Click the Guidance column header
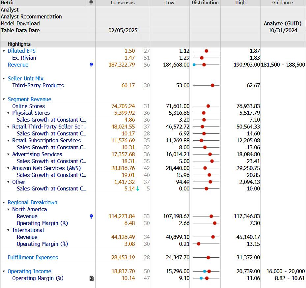 click(282, 3)
